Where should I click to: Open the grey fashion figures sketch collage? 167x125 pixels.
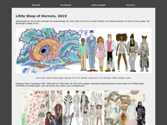click(83, 108)
